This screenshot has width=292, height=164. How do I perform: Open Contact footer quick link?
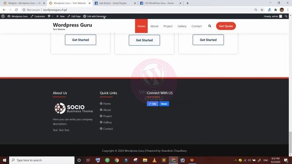108,128
